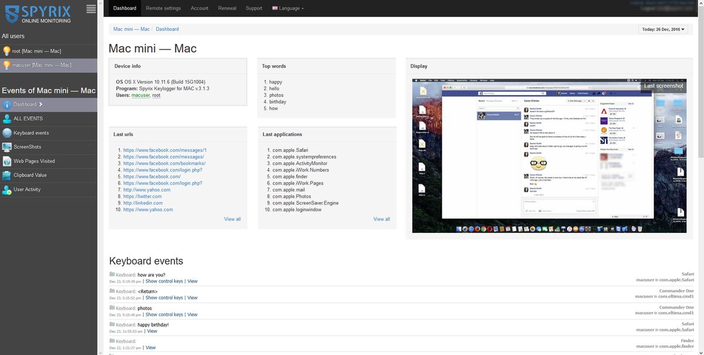Screen dimensions: 704x355
Task: Select the ALL EVENTS sidebar icon
Action: pos(8,118)
